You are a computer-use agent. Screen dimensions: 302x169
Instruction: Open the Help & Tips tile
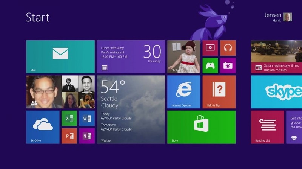(219, 92)
